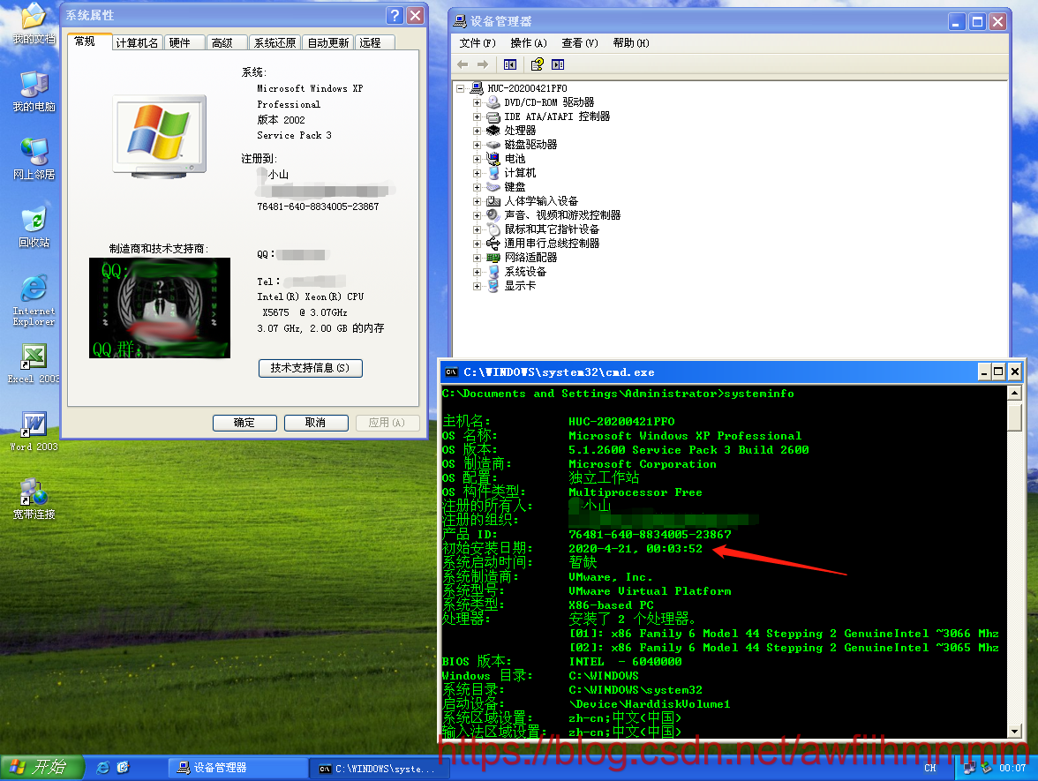This screenshot has height=781, width=1038.
Task: Open Network Neighborhood desktop icon
Action: click(x=34, y=159)
